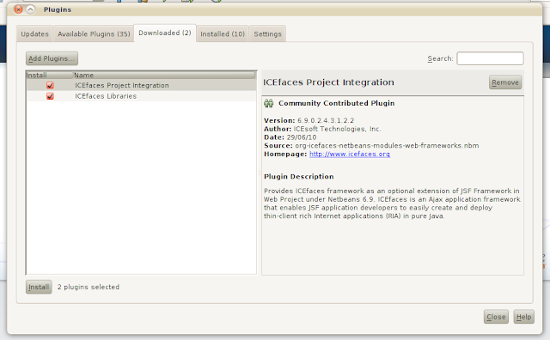Uncheck ICEfaces Libraries install checkbox
This screenshot has height=340, width=550.
tap(50, 96)
